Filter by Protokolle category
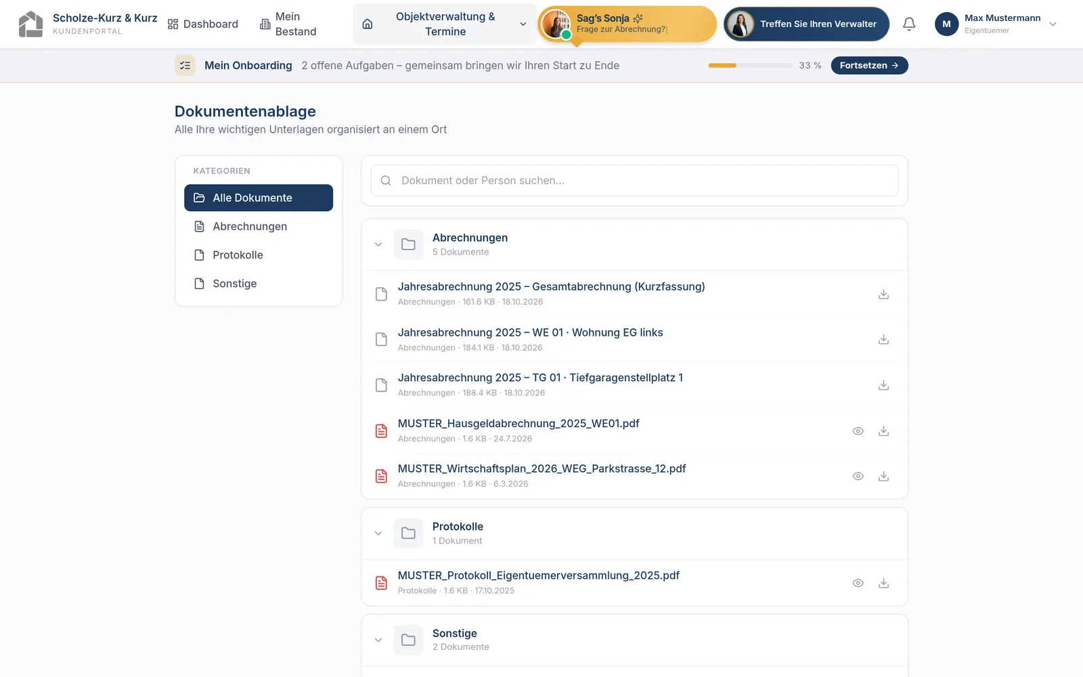 pyautogui.click(x=259, y=255)
